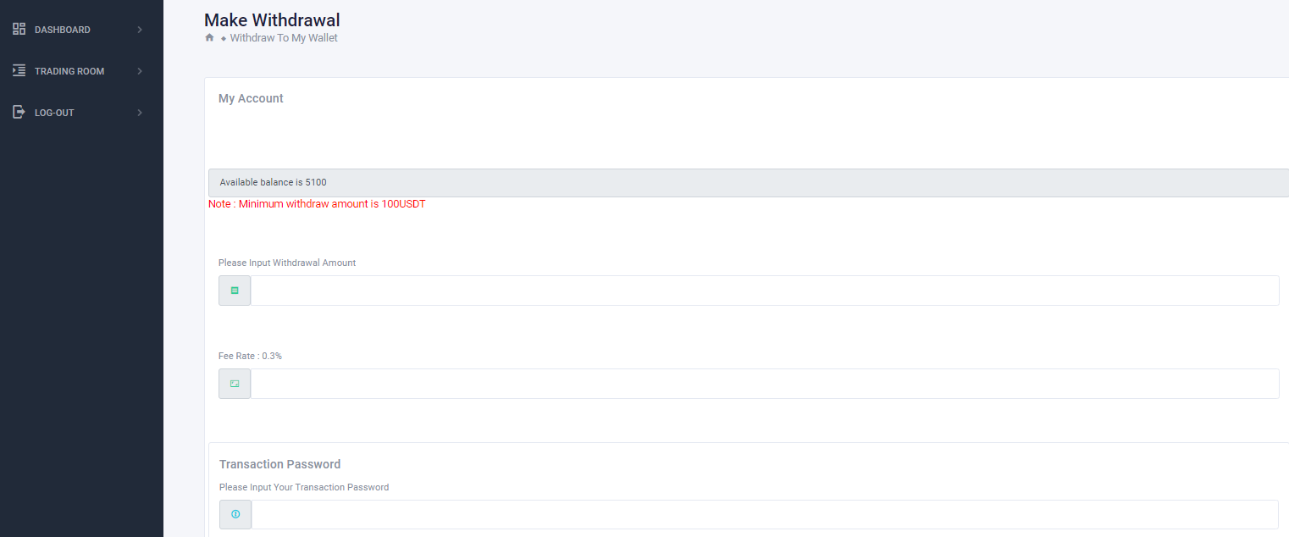Click the Make Withdrawal page heading
Viewport: 1289px width, 537px height.
point(272,19)
